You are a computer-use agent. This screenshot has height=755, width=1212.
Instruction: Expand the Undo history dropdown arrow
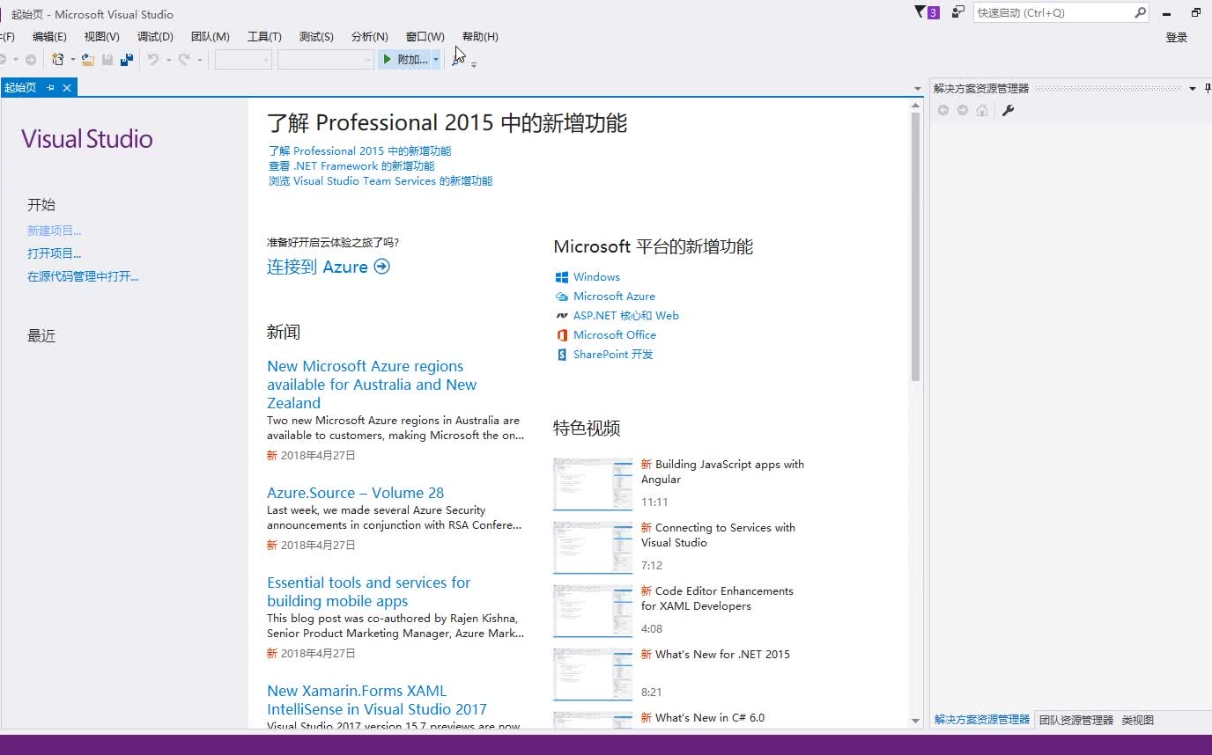pyautogui.click(x=166, y=59)
